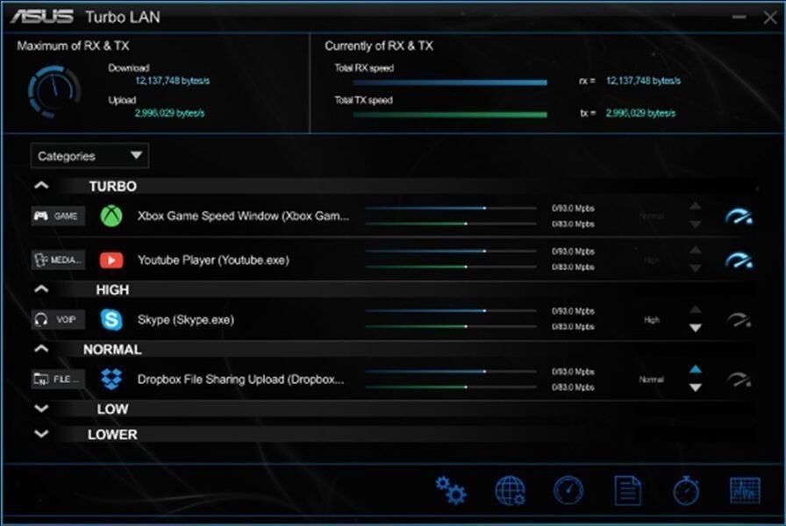The width and height of the screenshot is (786, 526).
Task: Collapse the HIGH group
Action: point(41,289)
